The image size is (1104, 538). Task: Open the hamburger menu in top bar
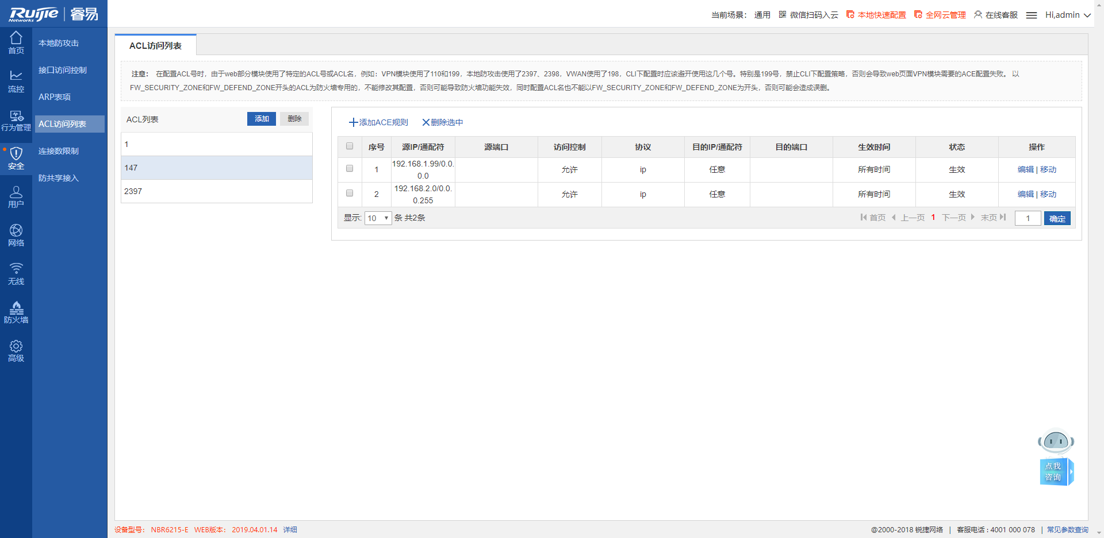coord(1031,16)
